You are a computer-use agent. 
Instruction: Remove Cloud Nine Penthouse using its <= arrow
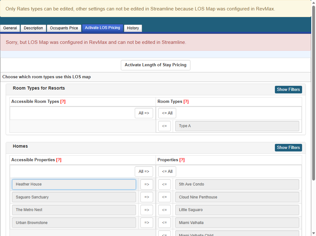[x=164, y=197]
